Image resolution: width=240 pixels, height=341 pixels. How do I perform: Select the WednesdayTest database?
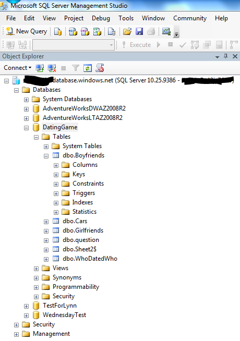64,315
